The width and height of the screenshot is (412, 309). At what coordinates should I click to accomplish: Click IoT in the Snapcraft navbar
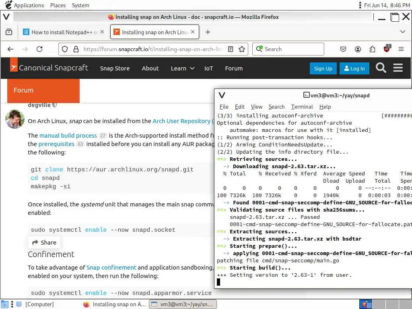coord(209,68)
